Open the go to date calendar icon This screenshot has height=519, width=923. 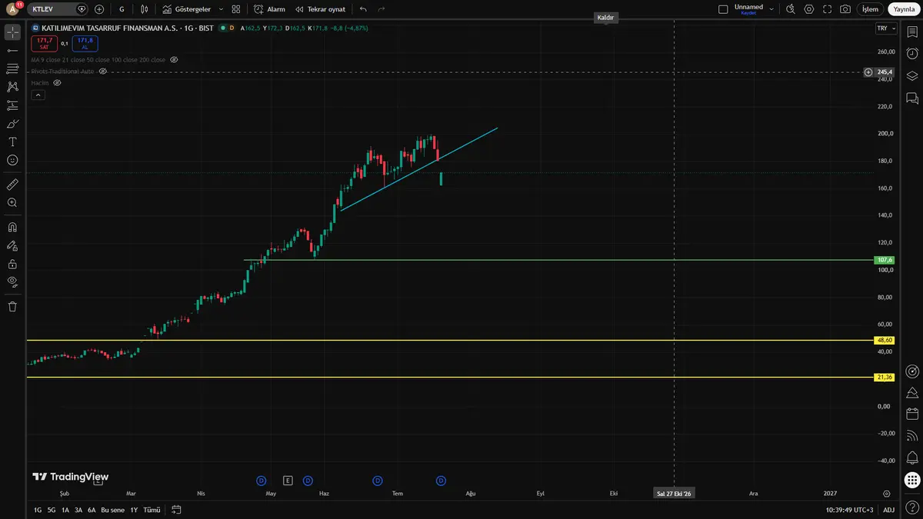[176, 510]
